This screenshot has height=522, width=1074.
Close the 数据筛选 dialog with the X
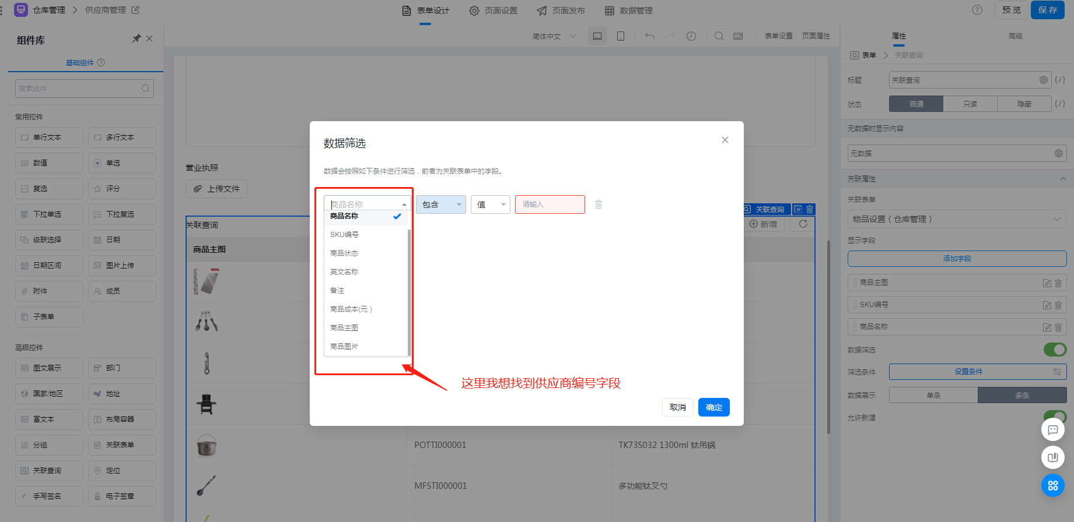point(725,140)
